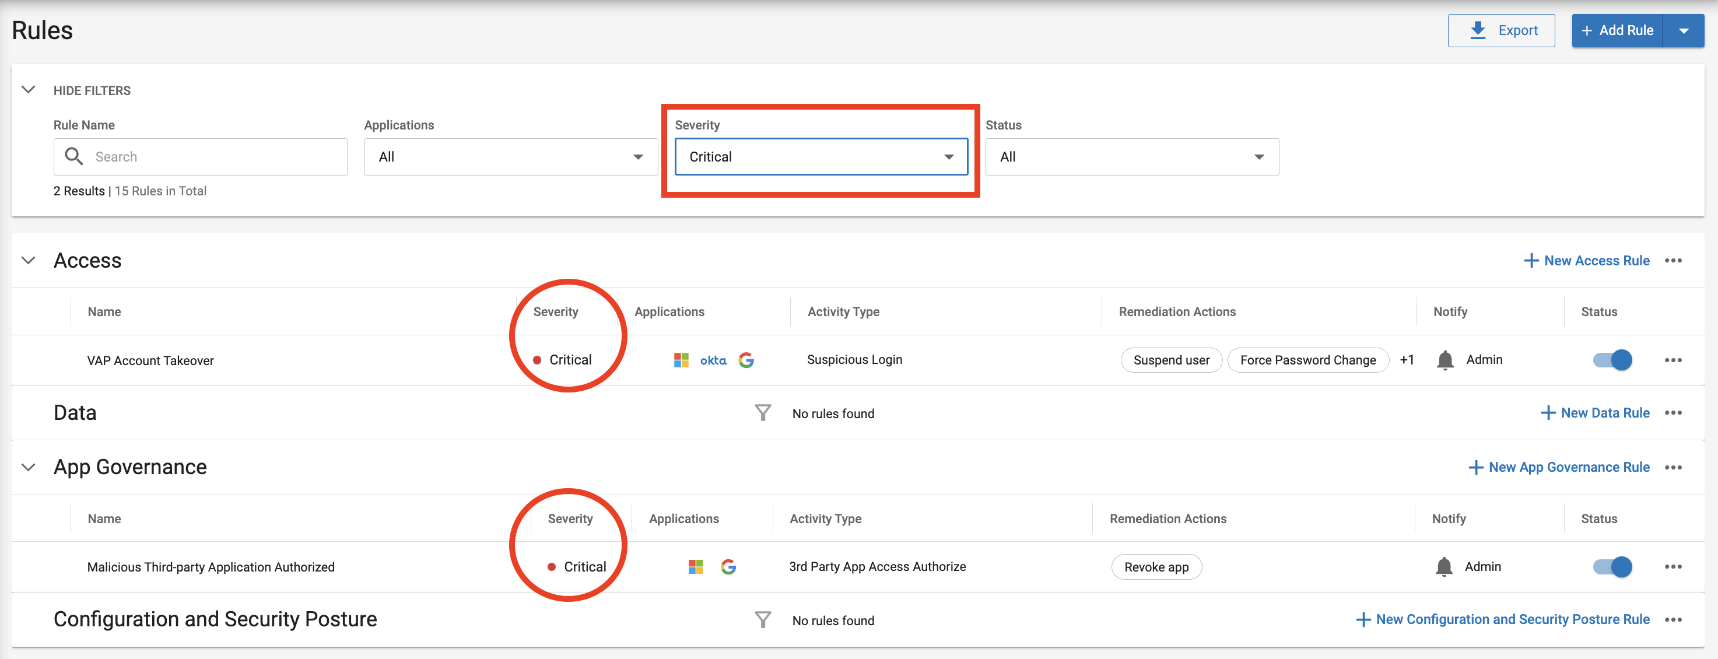Image resolution: width=1718 pixels, height=659 pixels.
Task: Open the ellipsis menu for VAP Account Takeover rule
Action: coord(1673,359)
